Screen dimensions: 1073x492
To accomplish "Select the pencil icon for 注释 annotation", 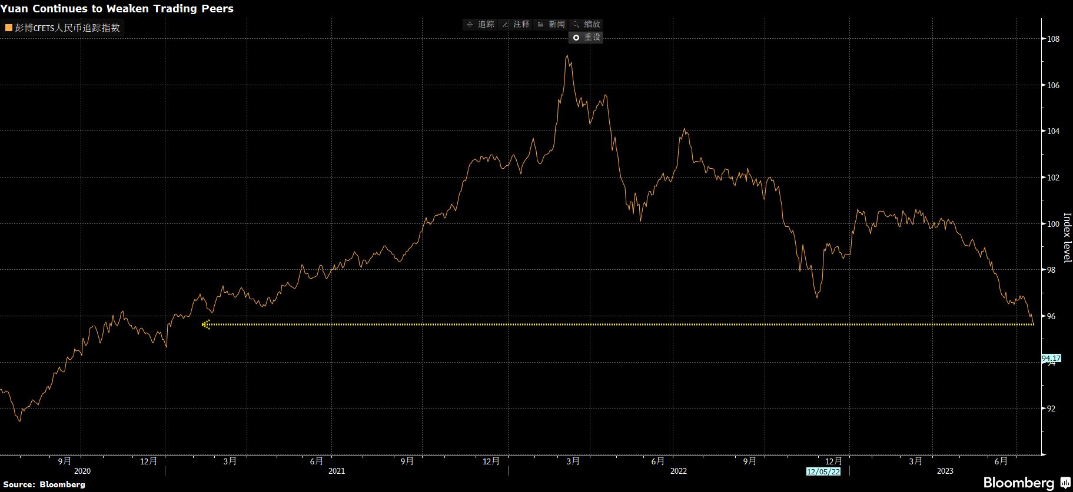I will point(505,25).
